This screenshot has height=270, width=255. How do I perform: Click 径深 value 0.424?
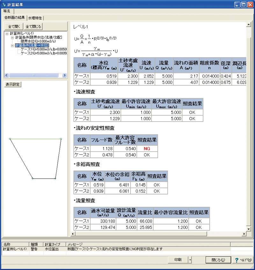pos(226,76)
